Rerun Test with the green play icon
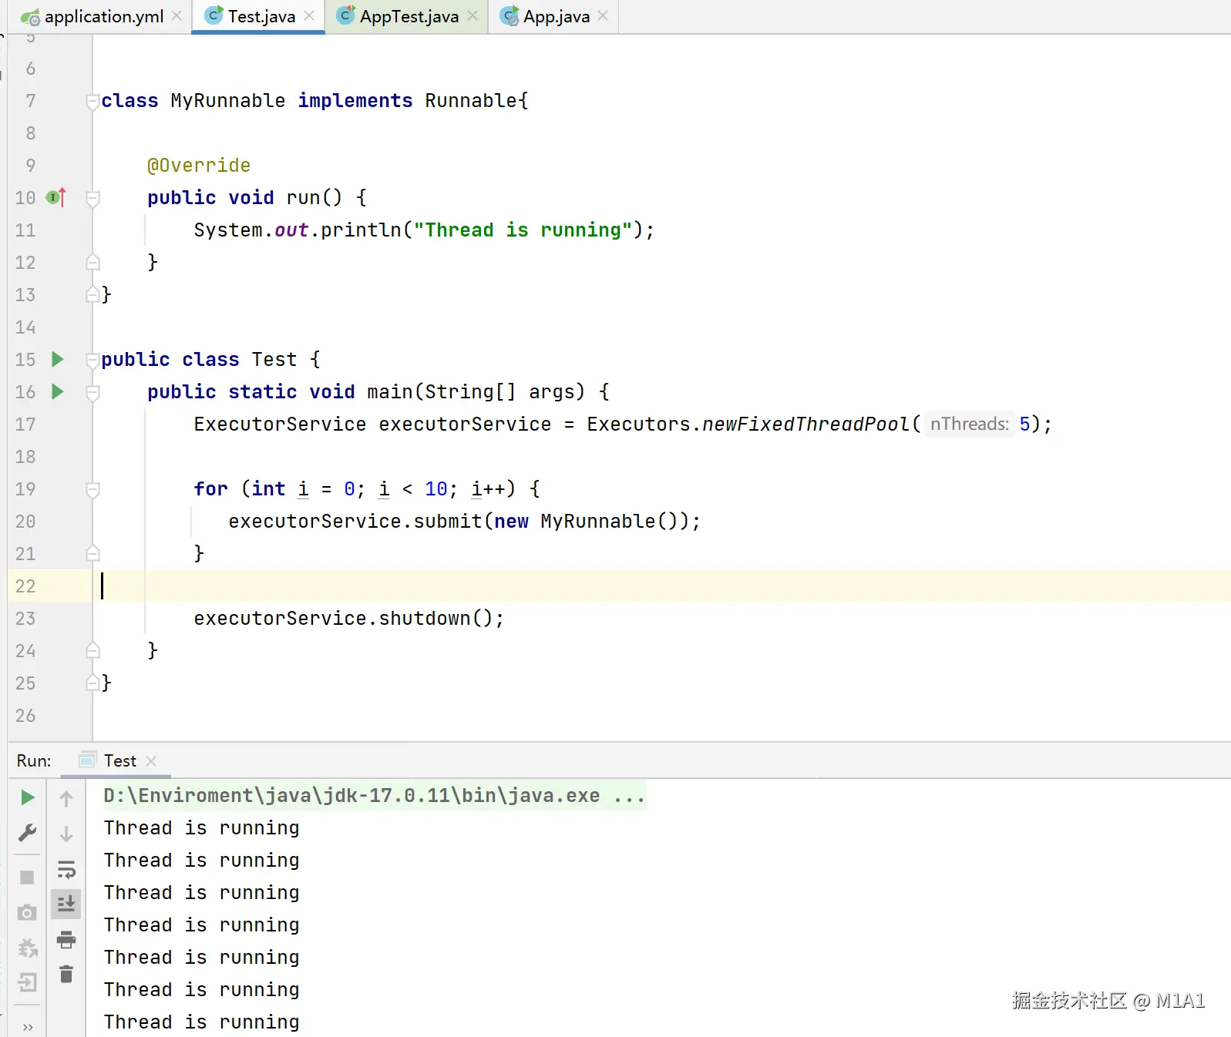Screen dimensions: 1231x1037 click(27, 797)
